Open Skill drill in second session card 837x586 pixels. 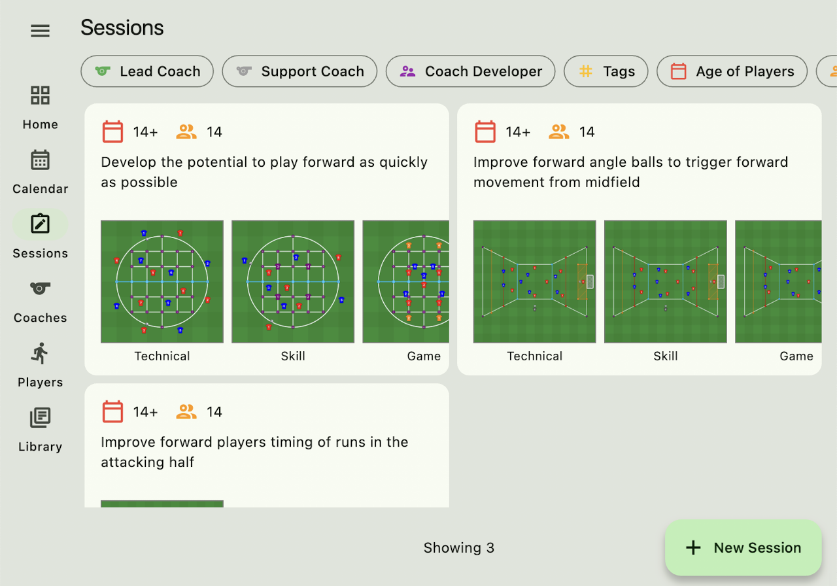[666, 281]
